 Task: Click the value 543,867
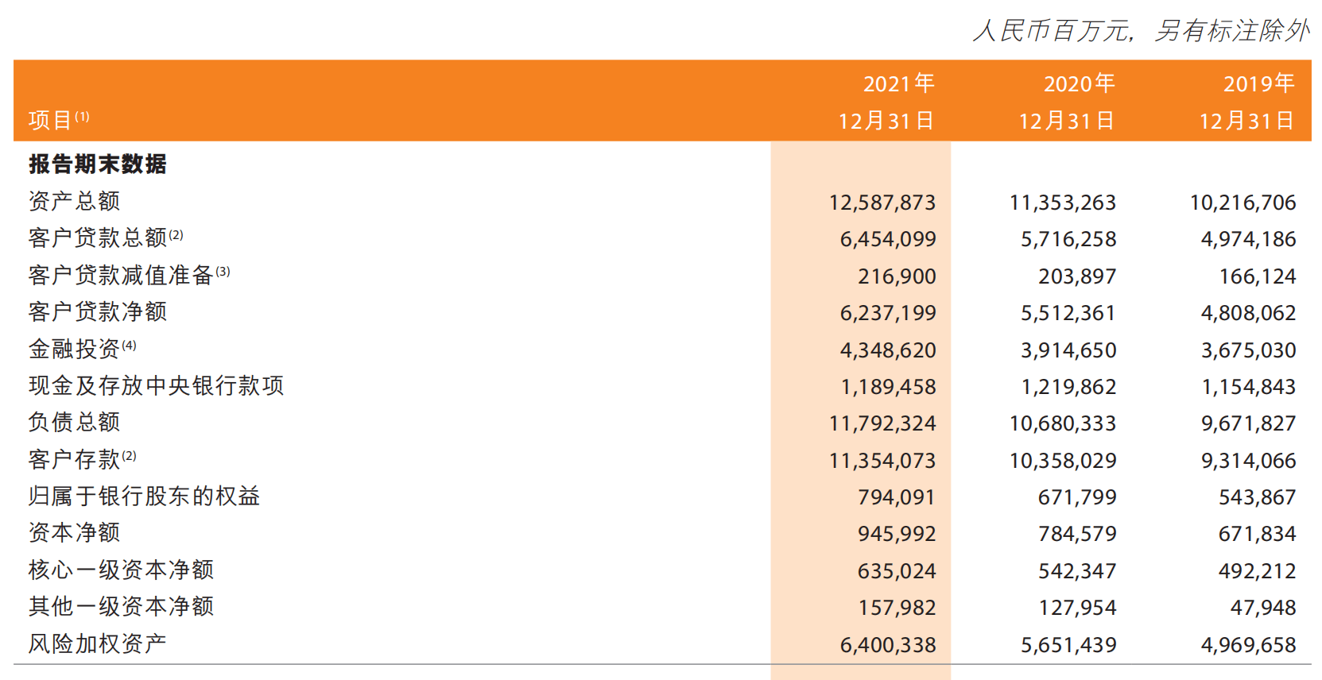tap(1258, 497)
